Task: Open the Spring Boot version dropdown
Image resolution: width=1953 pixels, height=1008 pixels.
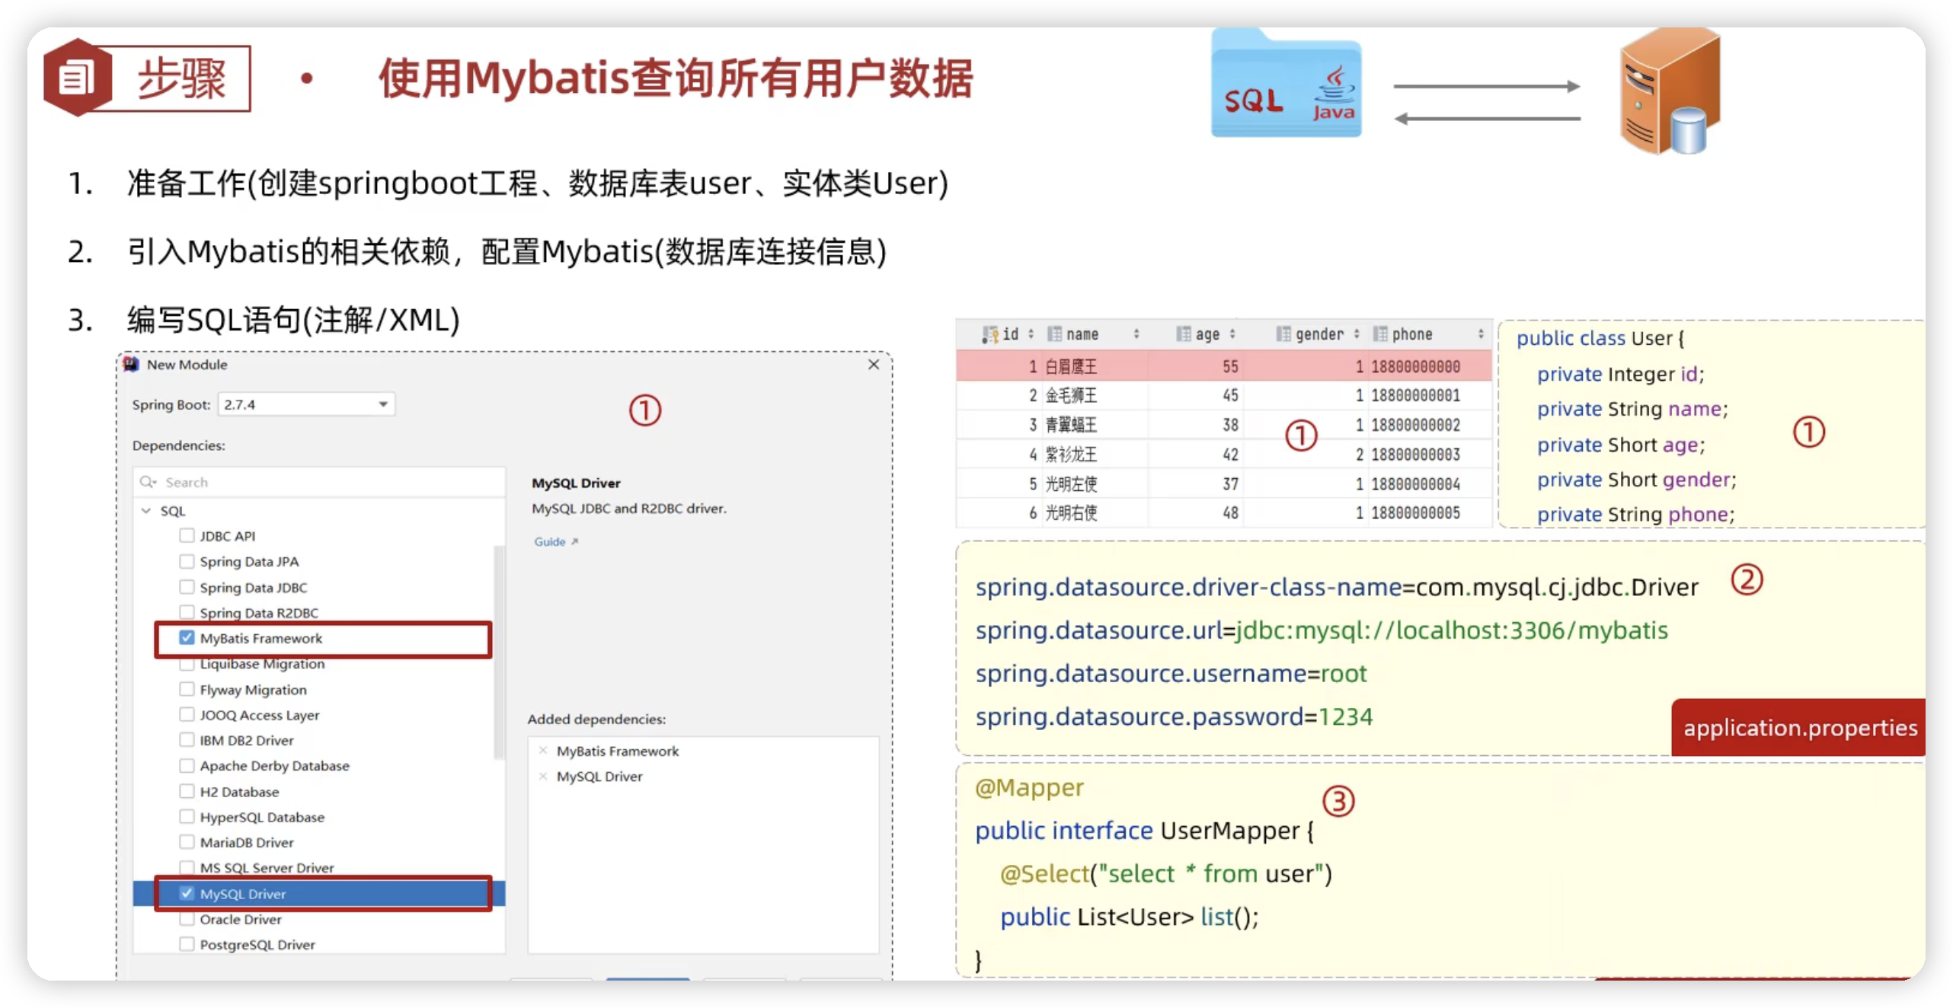Action: point(383,404)
